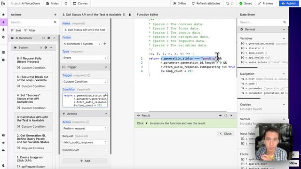Click the envelope icon in left sidebar

pyautogui.click(x=3, y=135)
